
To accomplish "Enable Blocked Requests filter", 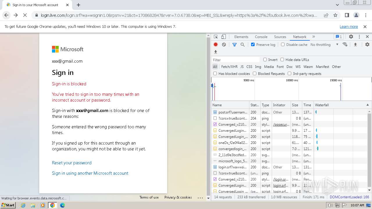I will (x=255, y=74).
